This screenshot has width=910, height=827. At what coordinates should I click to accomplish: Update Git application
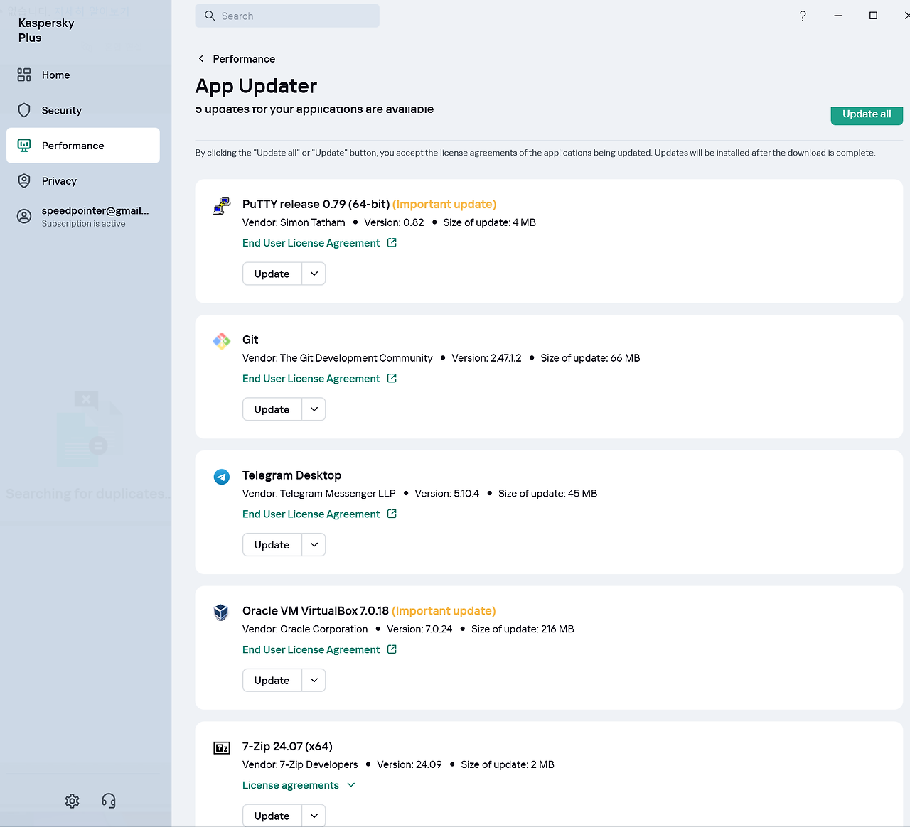coord(272,409)
